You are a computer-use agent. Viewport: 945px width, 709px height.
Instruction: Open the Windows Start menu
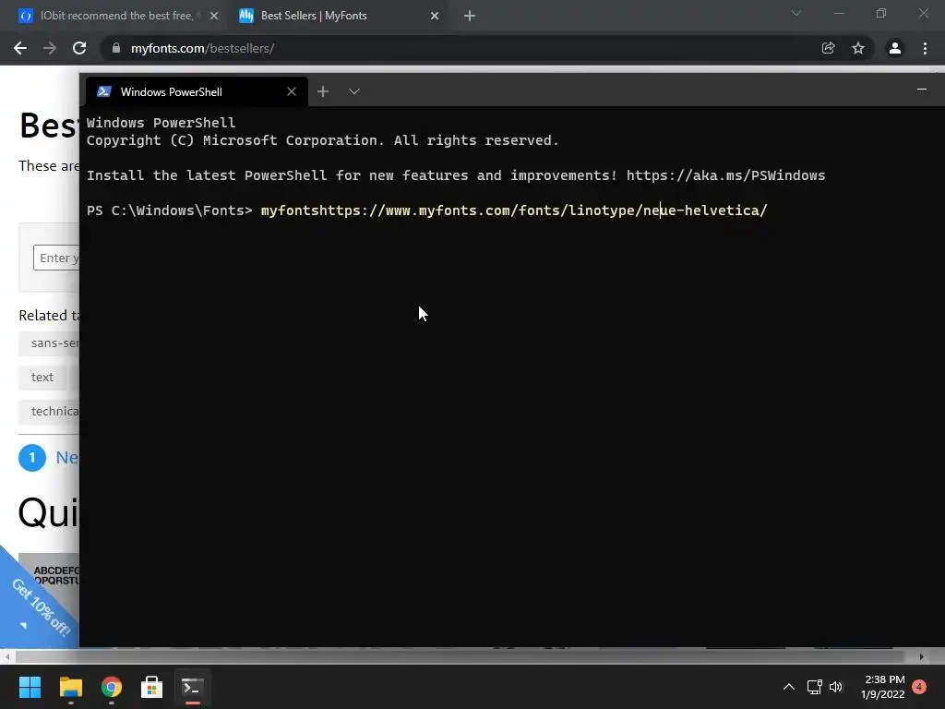tap(30, 687)
